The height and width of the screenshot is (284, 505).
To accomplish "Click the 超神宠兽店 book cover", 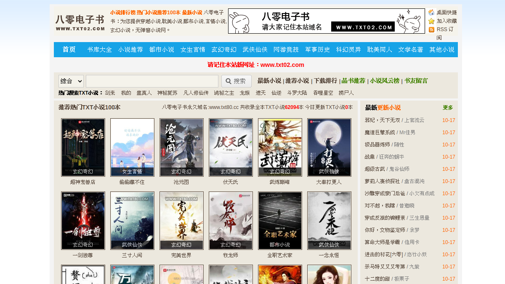I will point(83,147).
